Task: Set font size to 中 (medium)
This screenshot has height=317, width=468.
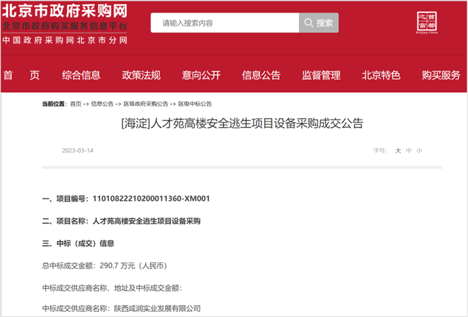Action: tap(408, 151)
